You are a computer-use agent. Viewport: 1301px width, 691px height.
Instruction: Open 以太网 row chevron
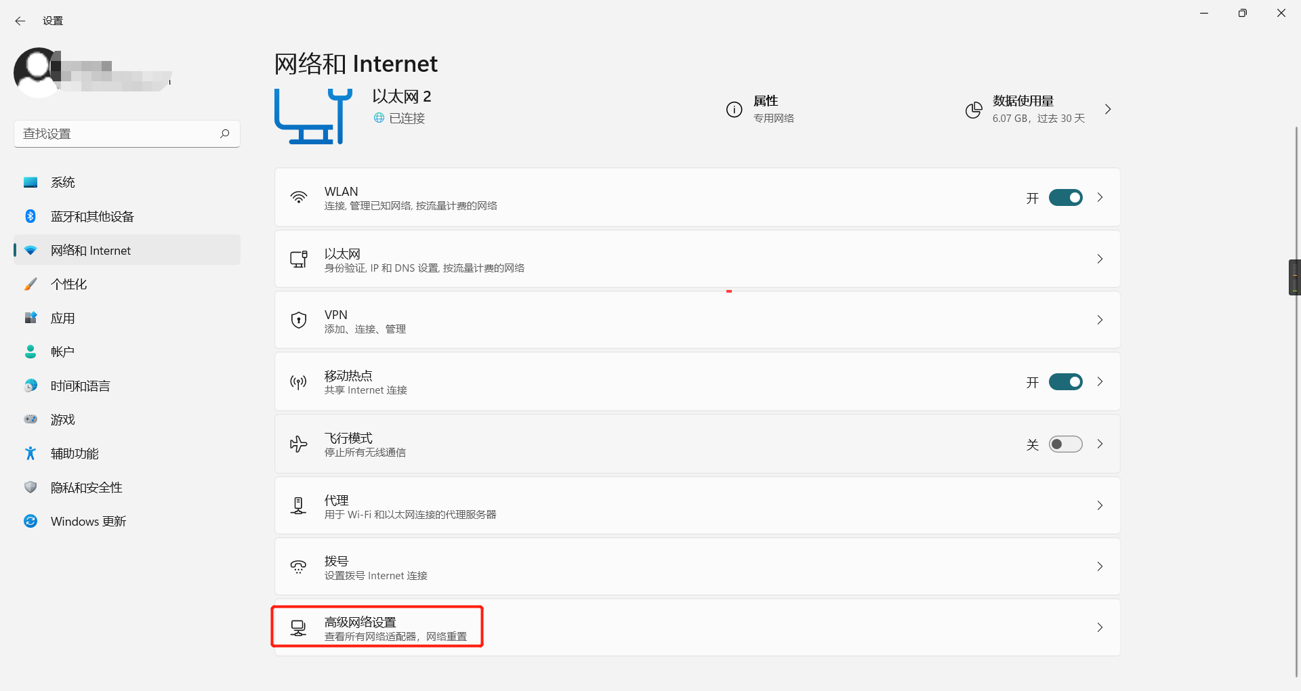(x=1100, y=259)
